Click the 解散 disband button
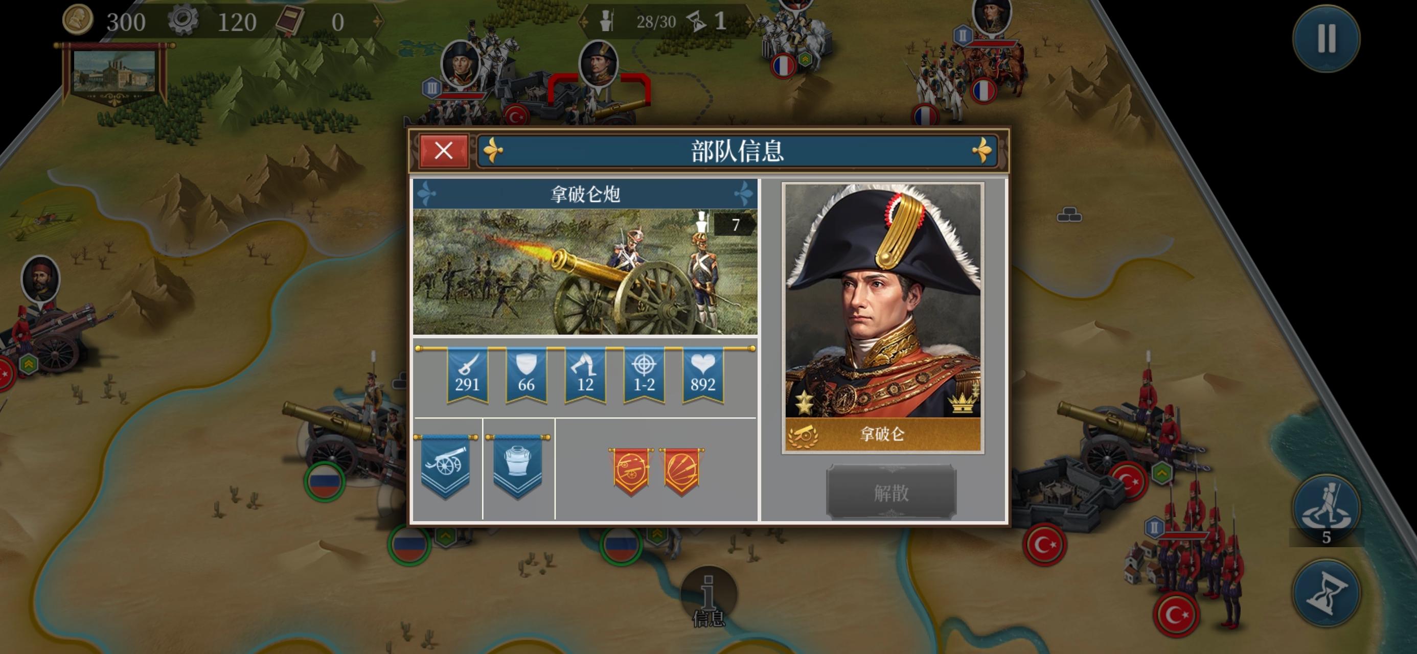 891,492
